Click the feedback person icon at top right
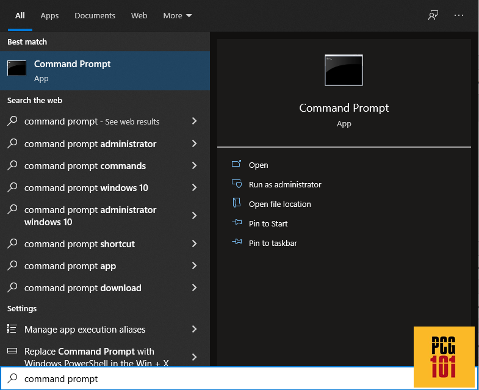This screenshot has height=390, width=479. [433, 15]
